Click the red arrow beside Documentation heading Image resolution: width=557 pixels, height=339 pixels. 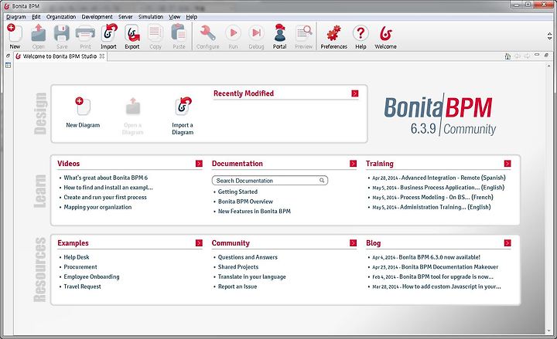pos(353,164)
